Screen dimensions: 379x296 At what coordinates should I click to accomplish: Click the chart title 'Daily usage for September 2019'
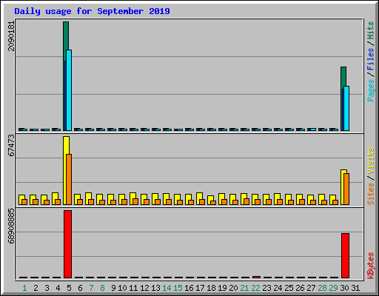pyautogui.click(x=92, y=11)
